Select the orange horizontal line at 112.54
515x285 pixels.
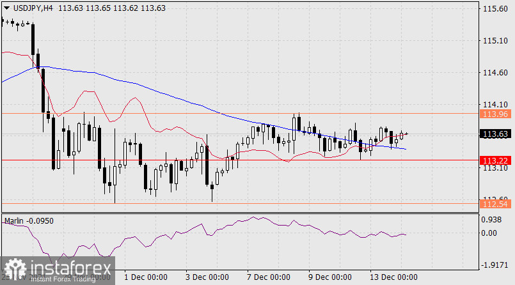256,203
